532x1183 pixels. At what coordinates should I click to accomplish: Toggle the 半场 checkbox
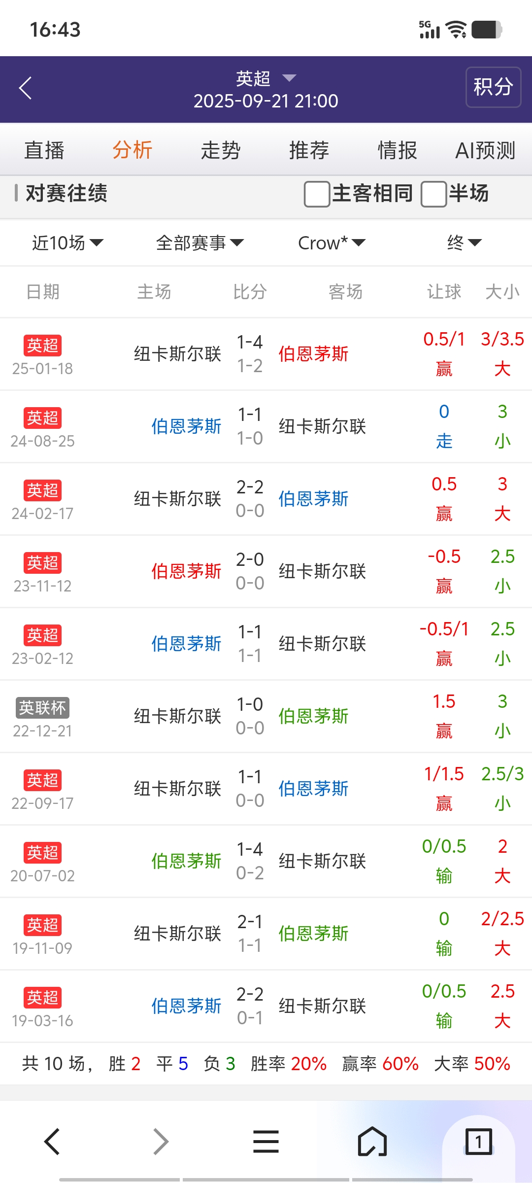click(x=433, y=194)
